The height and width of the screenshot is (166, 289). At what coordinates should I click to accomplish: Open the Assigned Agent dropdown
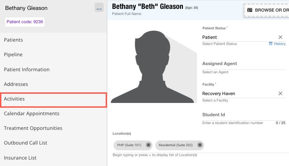coord(244,64)
